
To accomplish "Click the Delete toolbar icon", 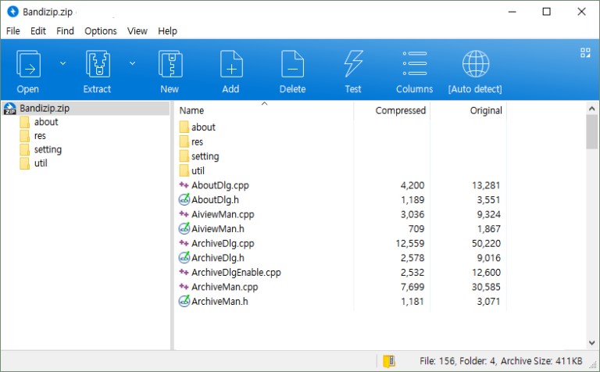I will pyautogui.click(x=292, y=64).
